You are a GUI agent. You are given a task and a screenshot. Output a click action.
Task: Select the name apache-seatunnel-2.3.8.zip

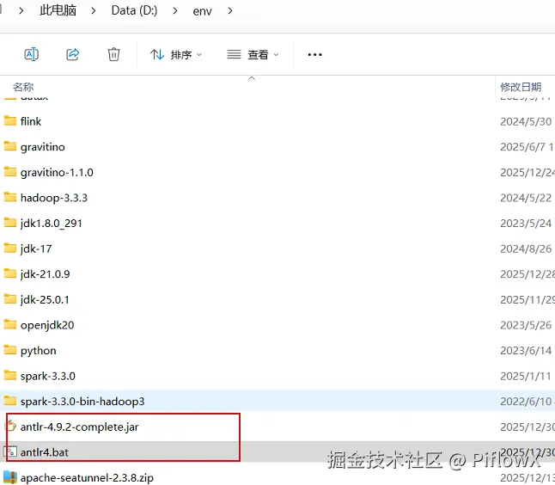[87, 478]
